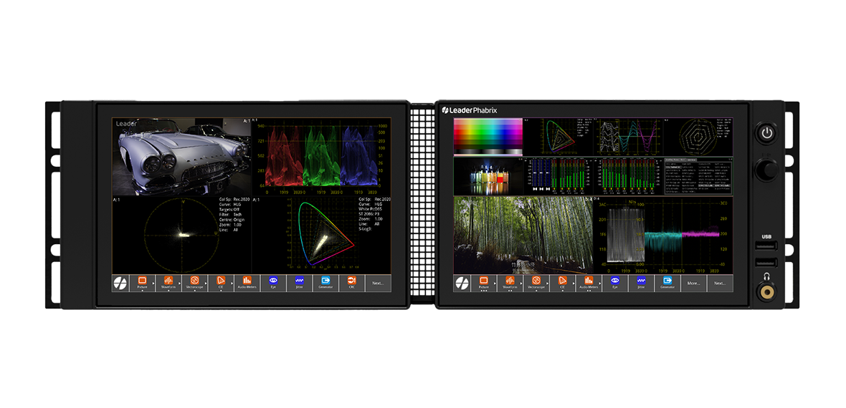Expand the CIE arrow on the left screen

point(232,283)
